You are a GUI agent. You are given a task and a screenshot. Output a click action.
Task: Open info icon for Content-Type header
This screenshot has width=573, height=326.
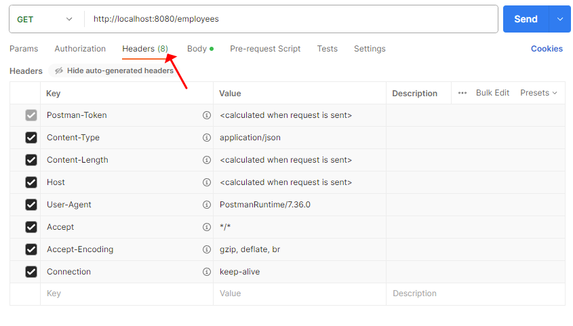206,138
